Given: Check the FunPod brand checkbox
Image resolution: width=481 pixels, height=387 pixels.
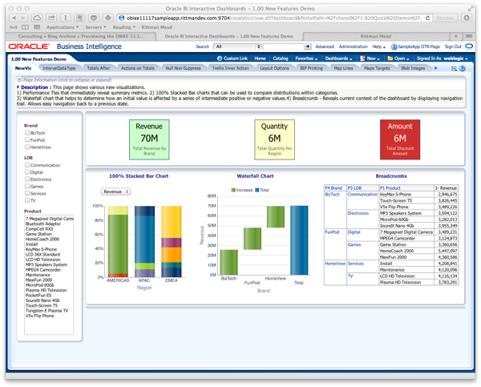Looking at the screenshot, I should pos(27,140).
